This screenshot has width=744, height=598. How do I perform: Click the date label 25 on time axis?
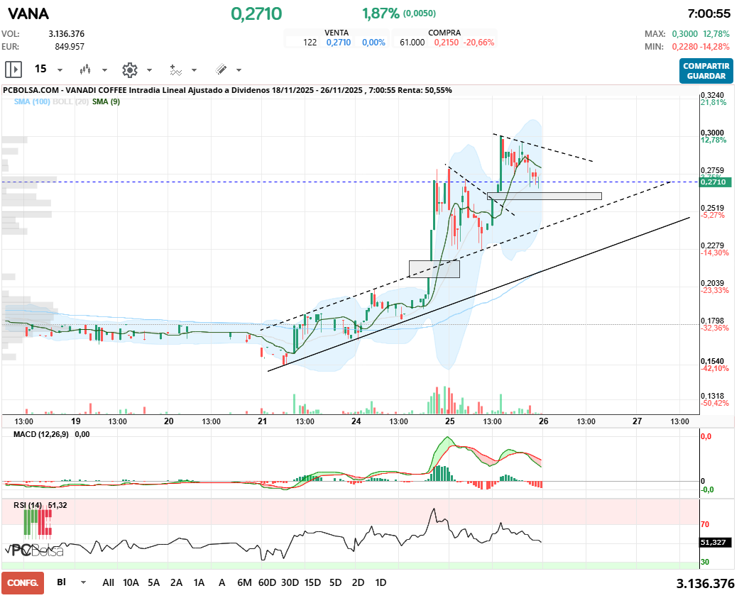[x=450, y=421]
